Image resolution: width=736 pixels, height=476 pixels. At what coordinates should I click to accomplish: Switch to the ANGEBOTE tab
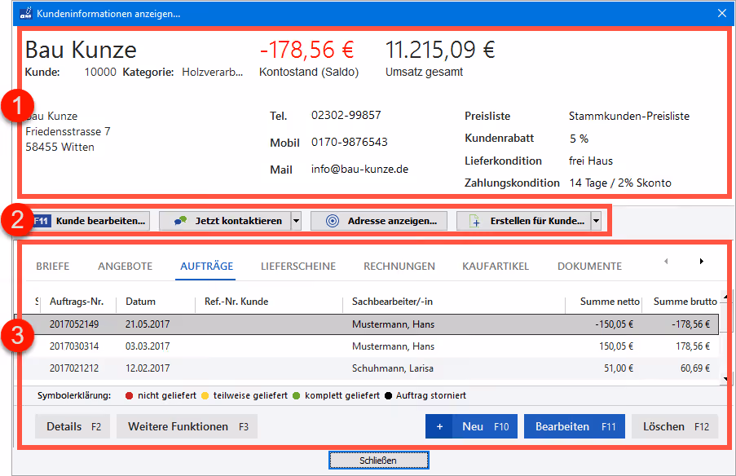click(125, 267)
